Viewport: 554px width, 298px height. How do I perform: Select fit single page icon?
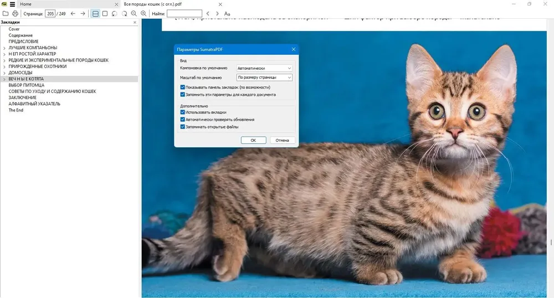point(105,13)
